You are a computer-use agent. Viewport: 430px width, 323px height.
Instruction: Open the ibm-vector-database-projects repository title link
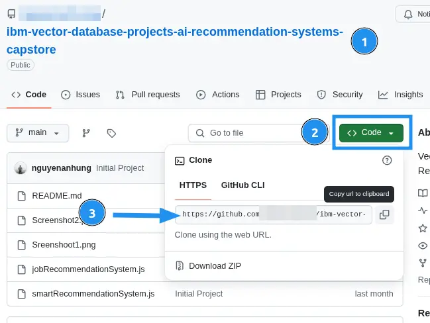point(175,40)
